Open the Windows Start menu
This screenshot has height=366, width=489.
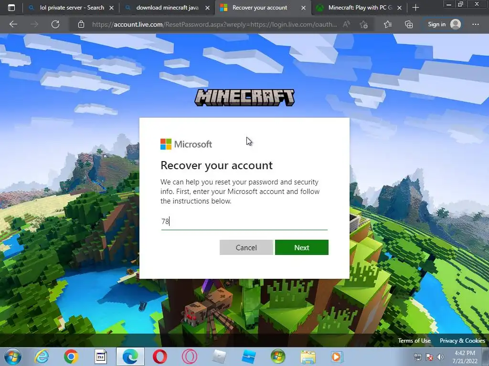(x=13, y=356)
